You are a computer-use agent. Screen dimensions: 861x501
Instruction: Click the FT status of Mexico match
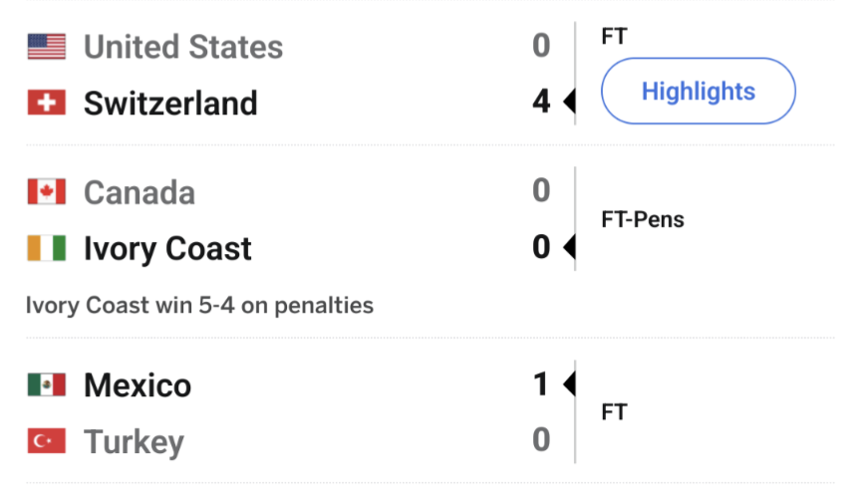[x=614, y=412]
